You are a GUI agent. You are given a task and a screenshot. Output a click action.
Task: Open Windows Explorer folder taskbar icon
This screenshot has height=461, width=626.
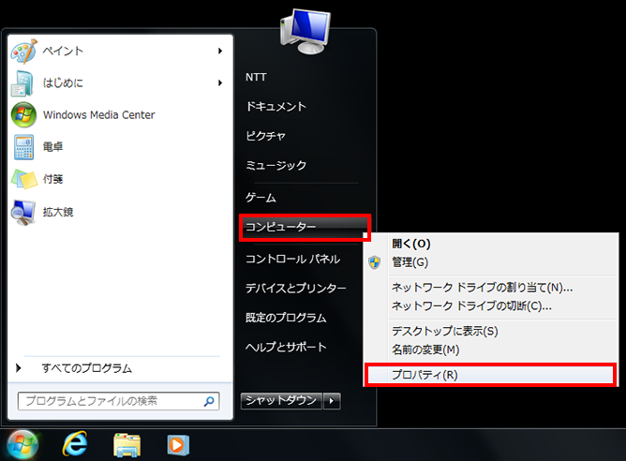(x=127, y=443)
